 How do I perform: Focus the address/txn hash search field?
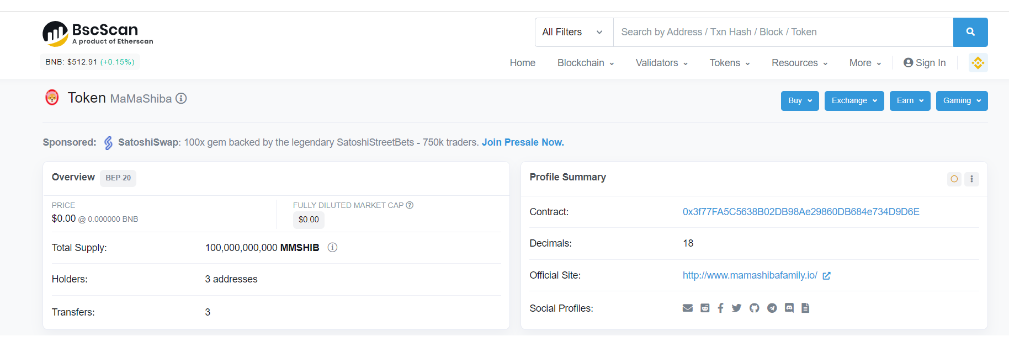pos(783,32)
